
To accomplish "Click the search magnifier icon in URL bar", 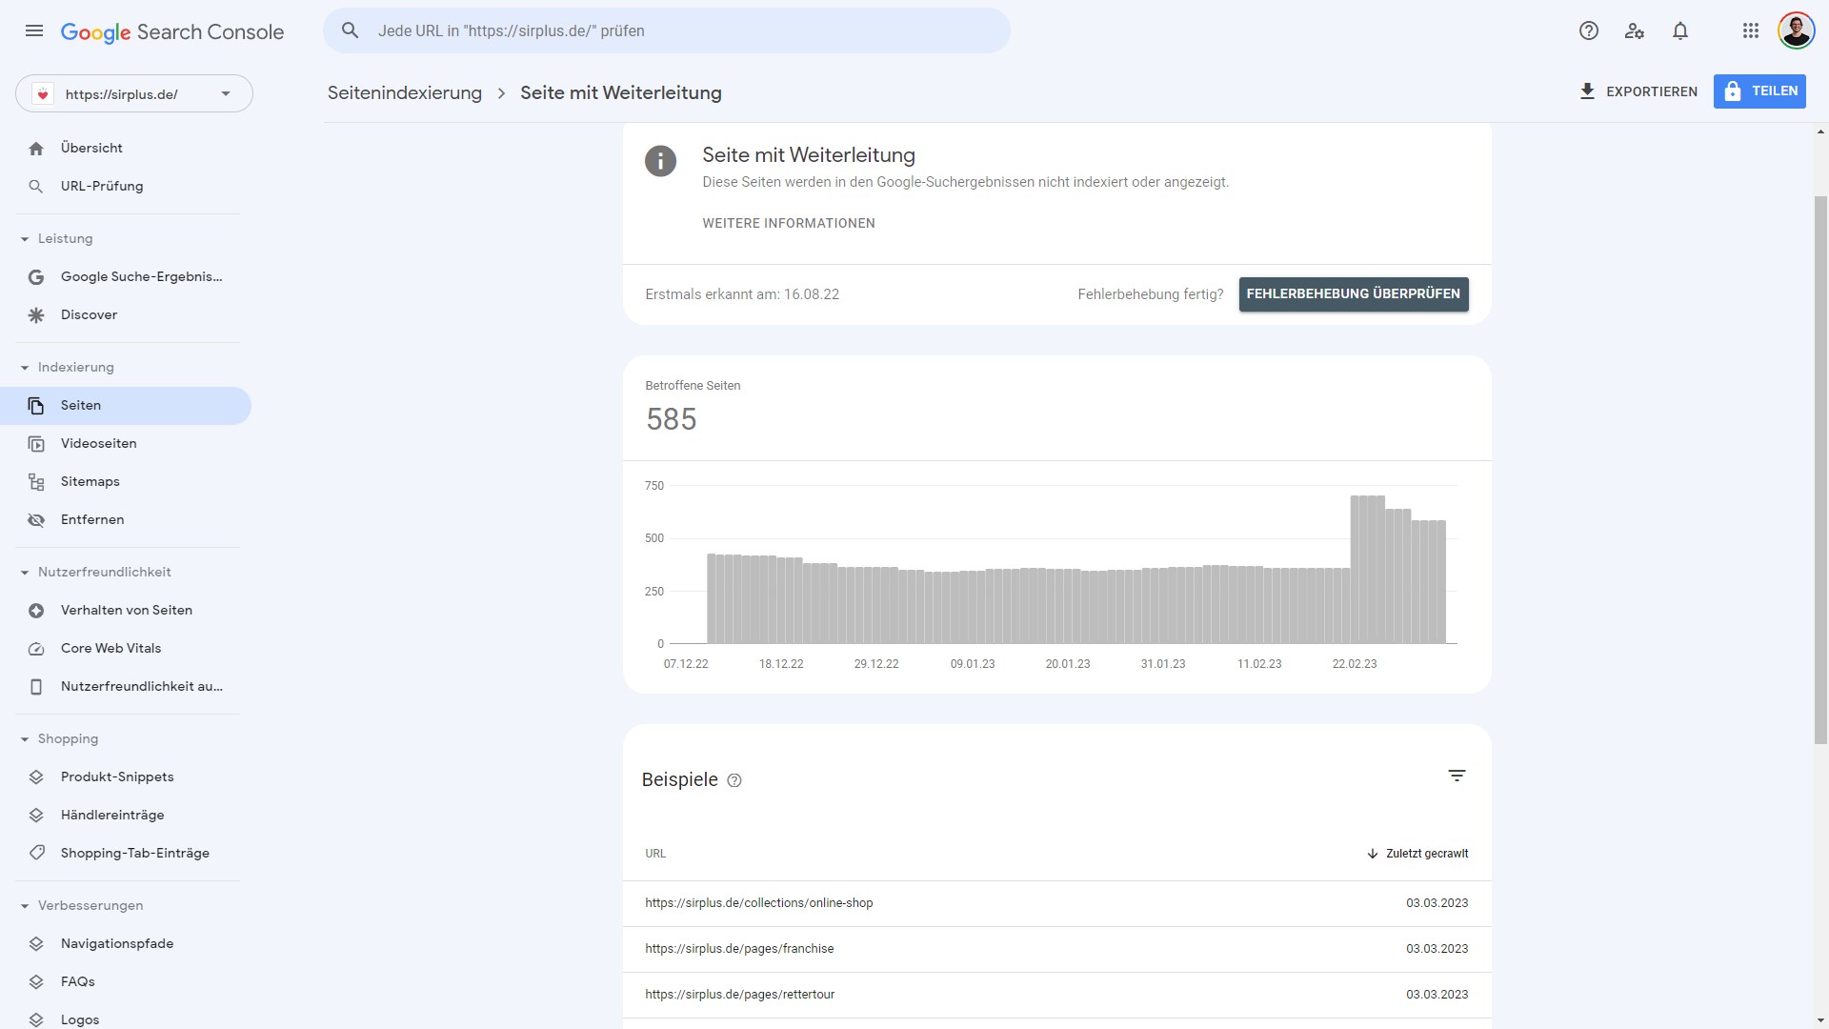I will (351, 30).
